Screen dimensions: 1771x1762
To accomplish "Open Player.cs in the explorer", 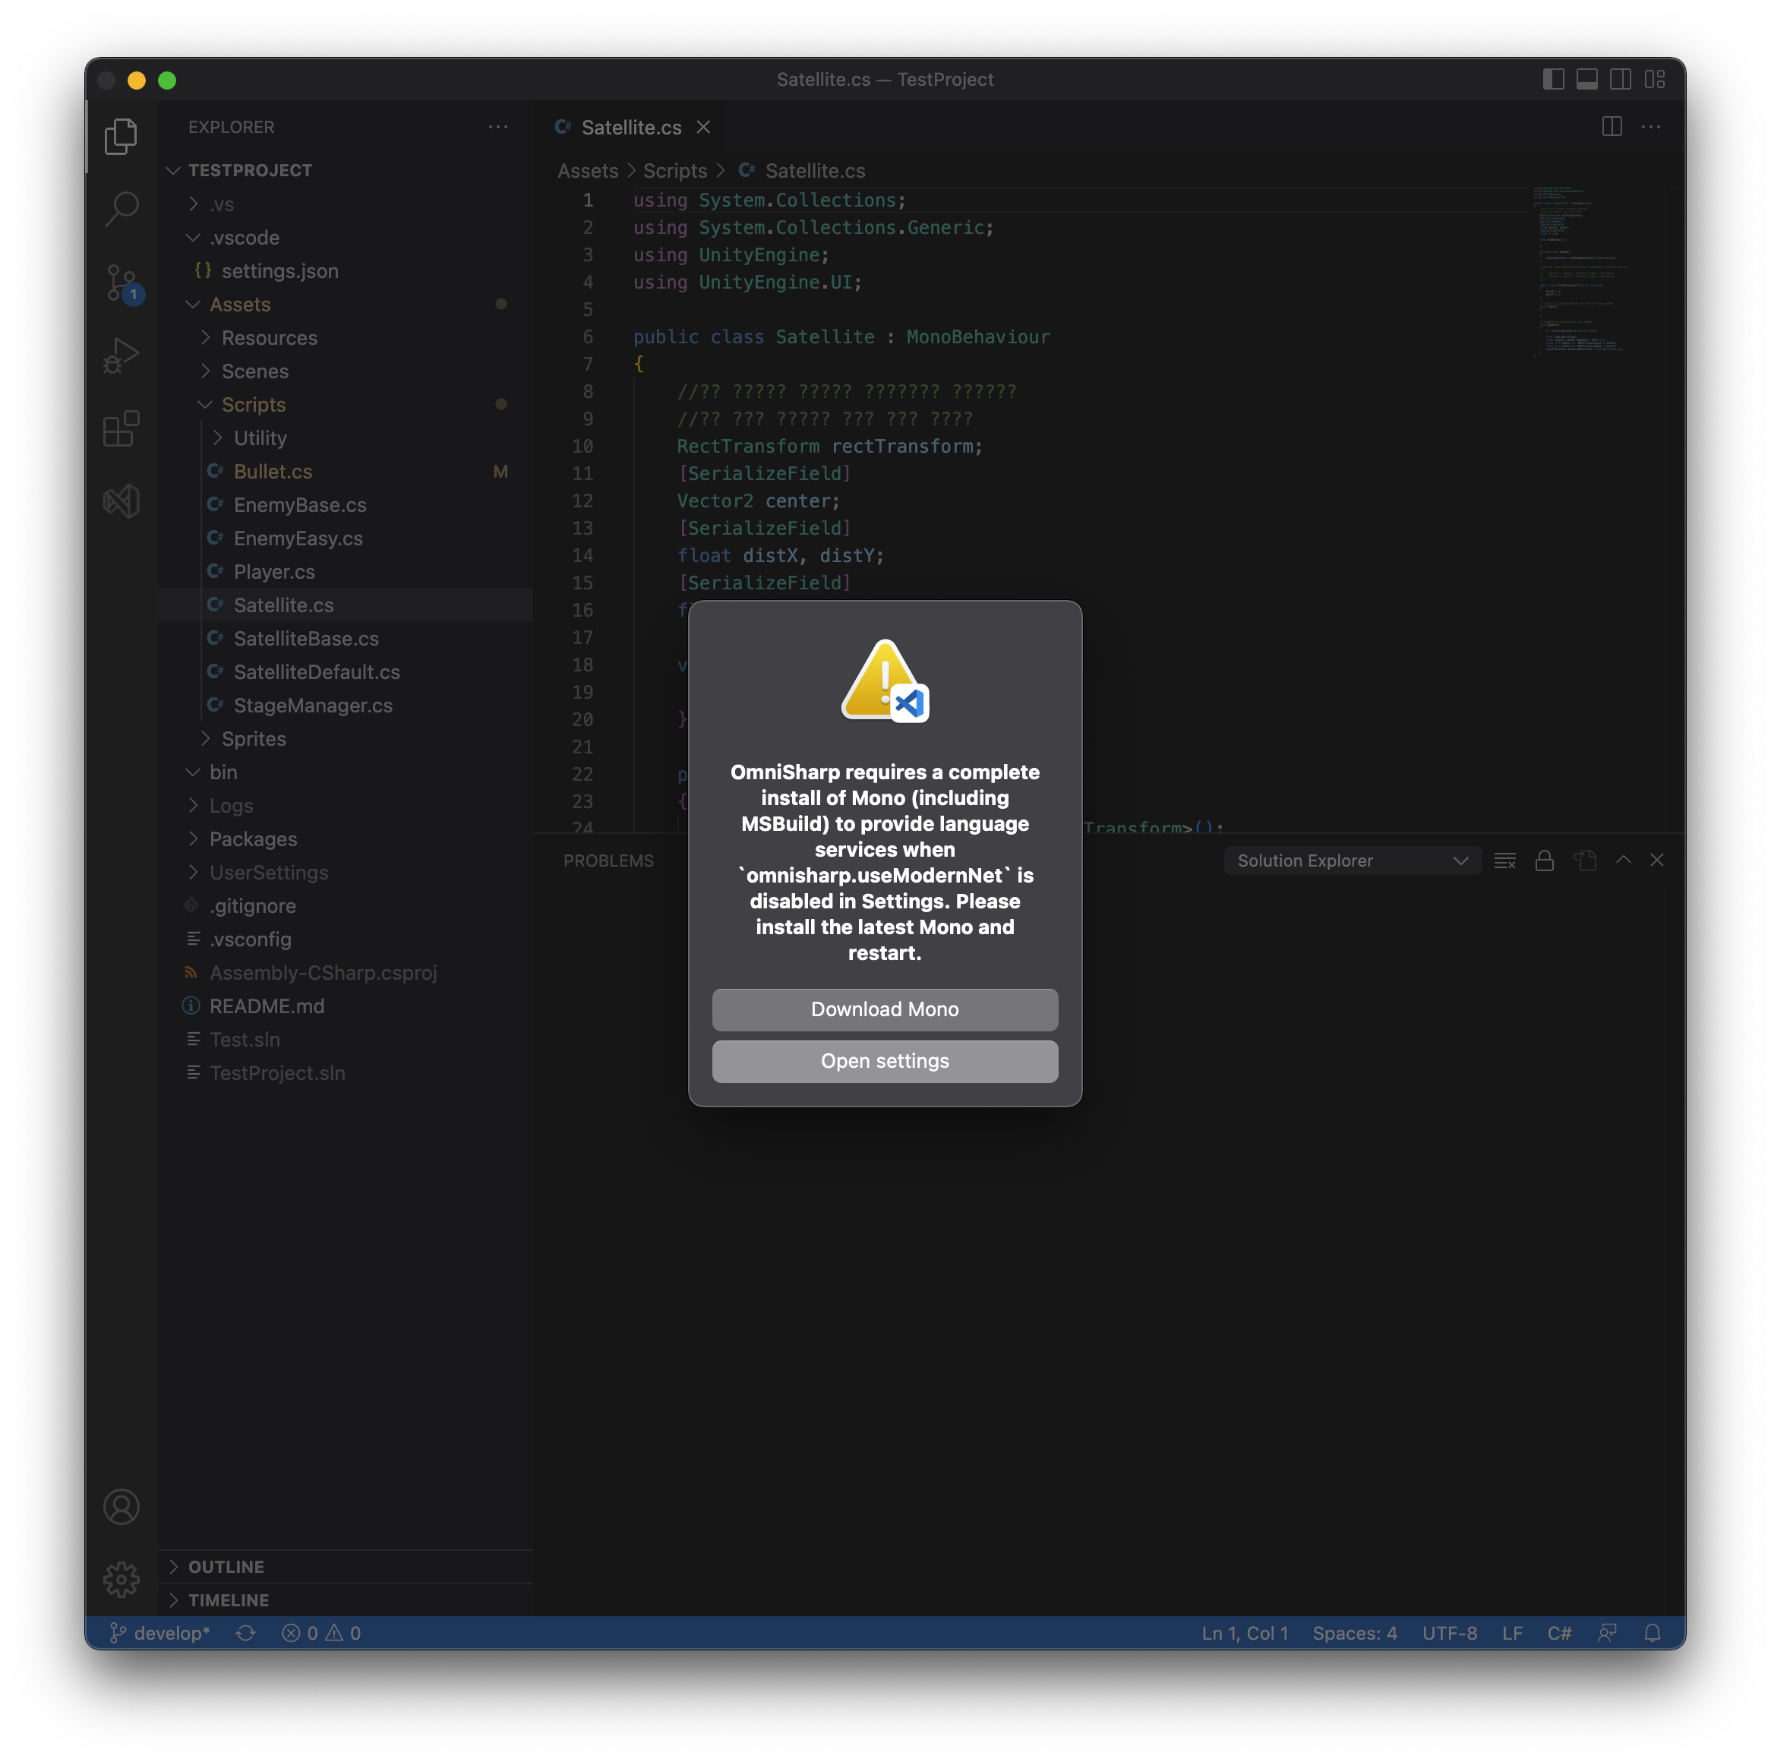I will pos(274,572).
